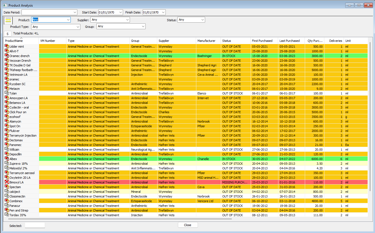Click the Rycoben SC product icon
This screenshot has width=375, height=233.
click(x=7, y=84)
